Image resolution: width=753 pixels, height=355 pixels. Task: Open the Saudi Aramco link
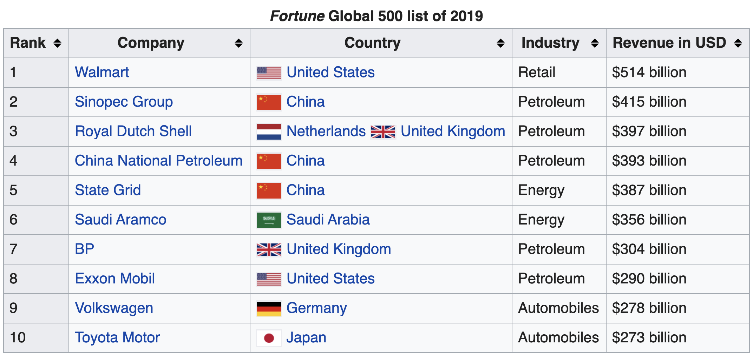[120, 220]
